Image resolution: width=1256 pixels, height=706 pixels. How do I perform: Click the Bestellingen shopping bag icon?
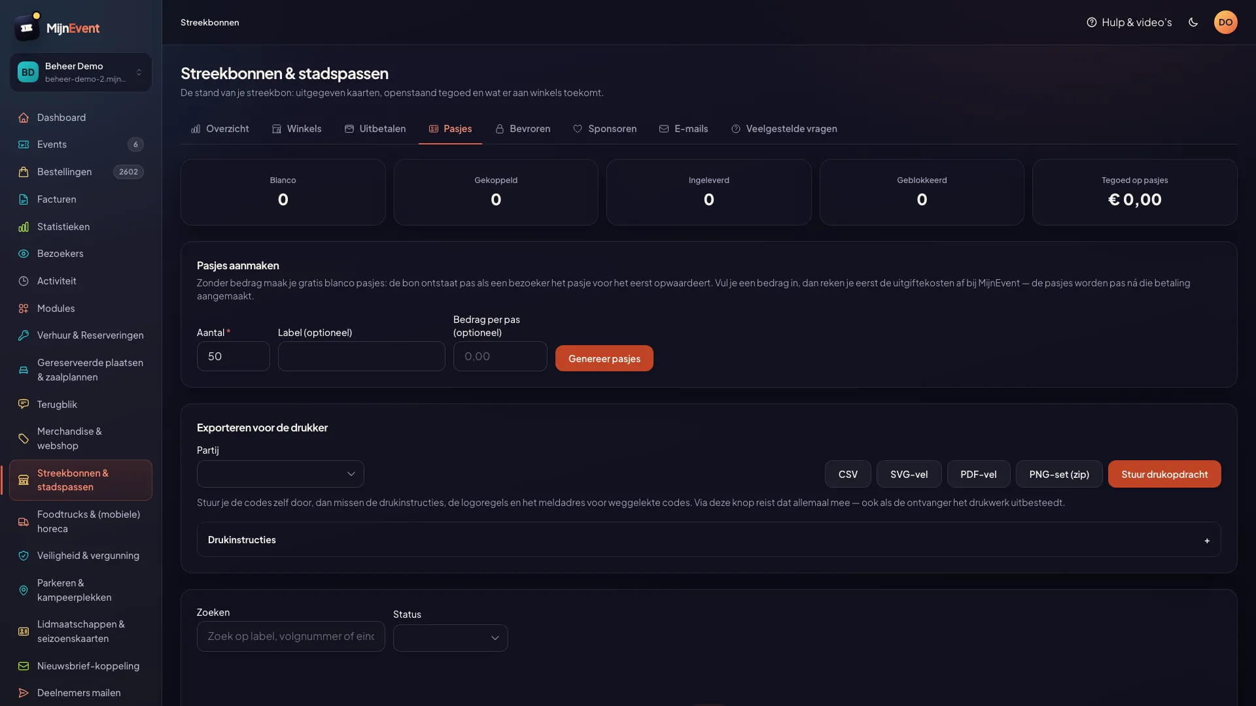pos(24,172)
